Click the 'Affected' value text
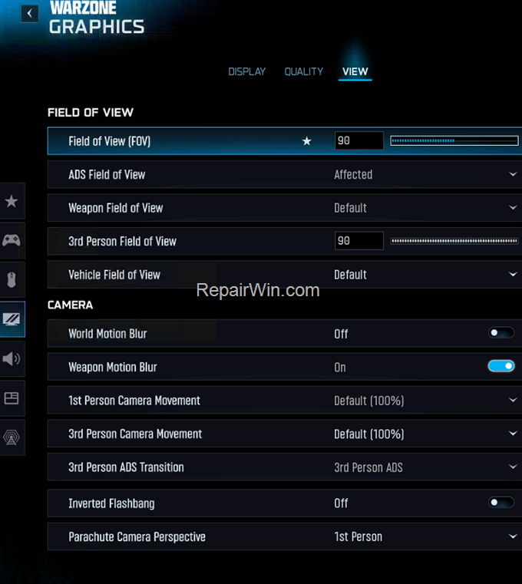This screenshot has height=584, width=522. (353, 174)
